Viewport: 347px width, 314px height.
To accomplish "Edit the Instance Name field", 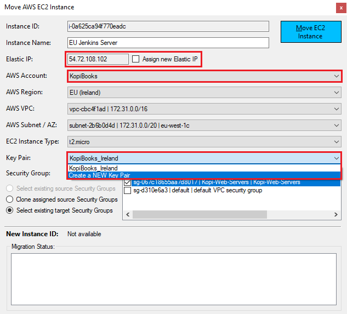I will (x=168, y=43).
